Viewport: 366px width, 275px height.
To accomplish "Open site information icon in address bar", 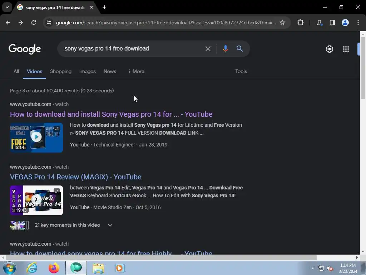I will 49,23.
